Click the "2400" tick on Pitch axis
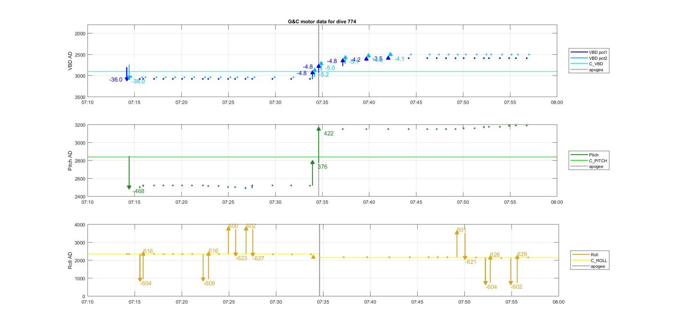The width and height of the screenshot is (673, 333). coord(80,197)
